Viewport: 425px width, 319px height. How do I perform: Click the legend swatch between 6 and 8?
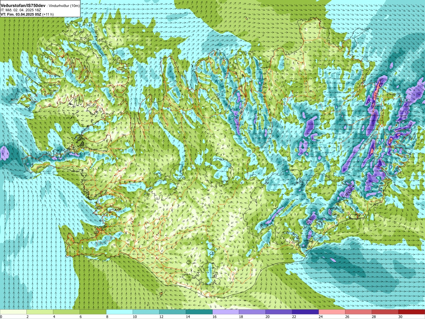[93, 312]
